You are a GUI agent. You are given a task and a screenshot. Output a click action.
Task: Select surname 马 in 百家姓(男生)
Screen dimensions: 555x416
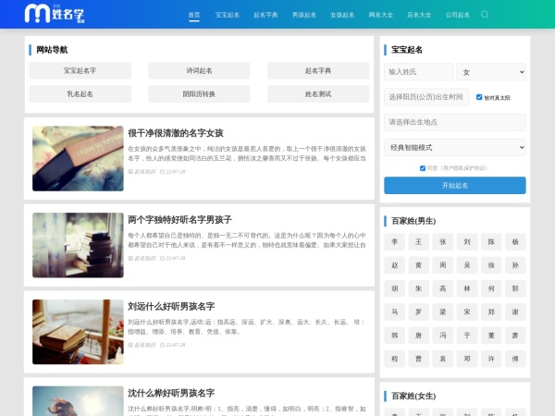(x=395, y=312)
